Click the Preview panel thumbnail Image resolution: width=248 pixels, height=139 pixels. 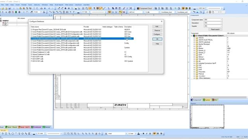[x=207, y=117]
